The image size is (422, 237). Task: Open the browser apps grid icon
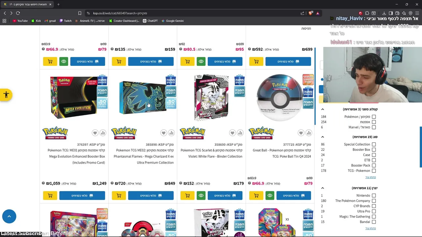click(x=4, y=21)
